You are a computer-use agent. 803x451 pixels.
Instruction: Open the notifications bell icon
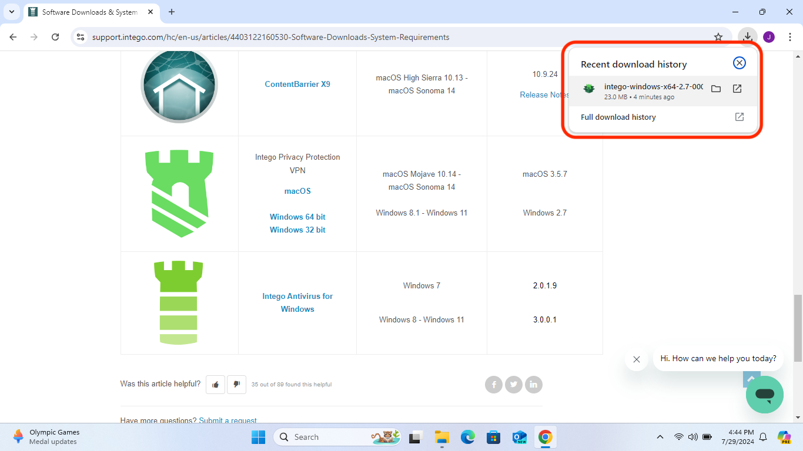763,437
